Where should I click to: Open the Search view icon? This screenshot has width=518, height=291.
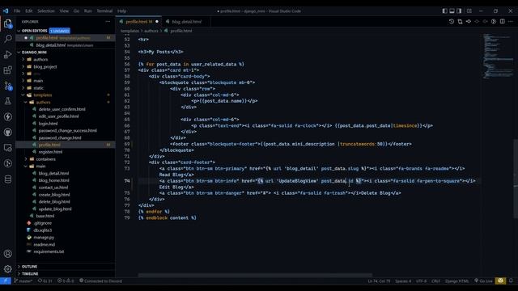pos(7,39)
